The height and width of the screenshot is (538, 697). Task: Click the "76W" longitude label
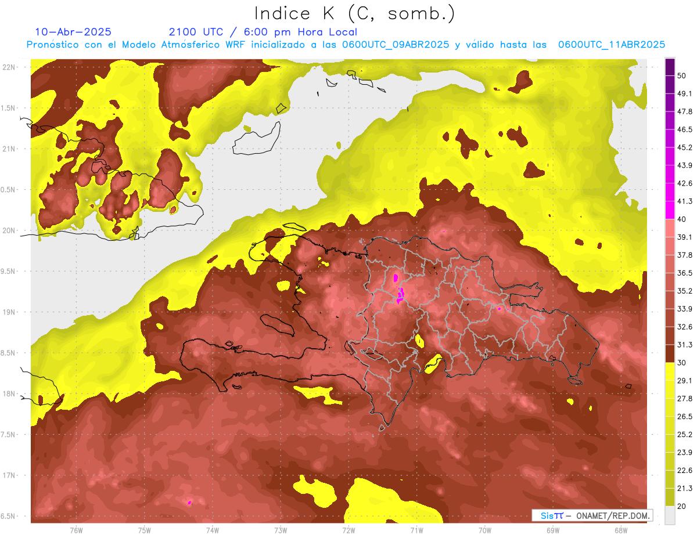76,530
